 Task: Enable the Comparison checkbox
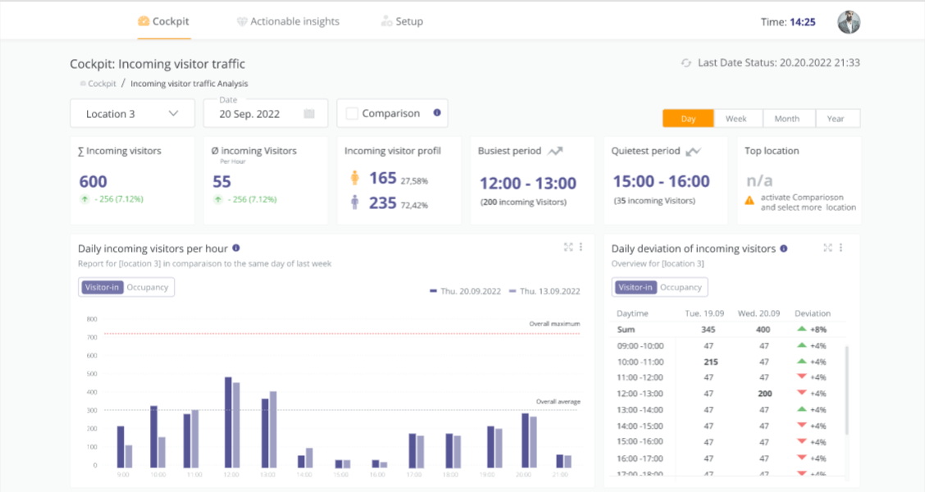point(352,114)
